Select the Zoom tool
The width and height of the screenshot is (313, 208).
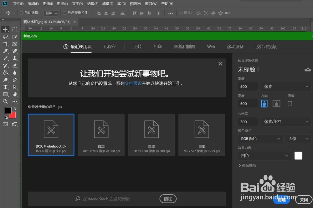coord(5,102)
